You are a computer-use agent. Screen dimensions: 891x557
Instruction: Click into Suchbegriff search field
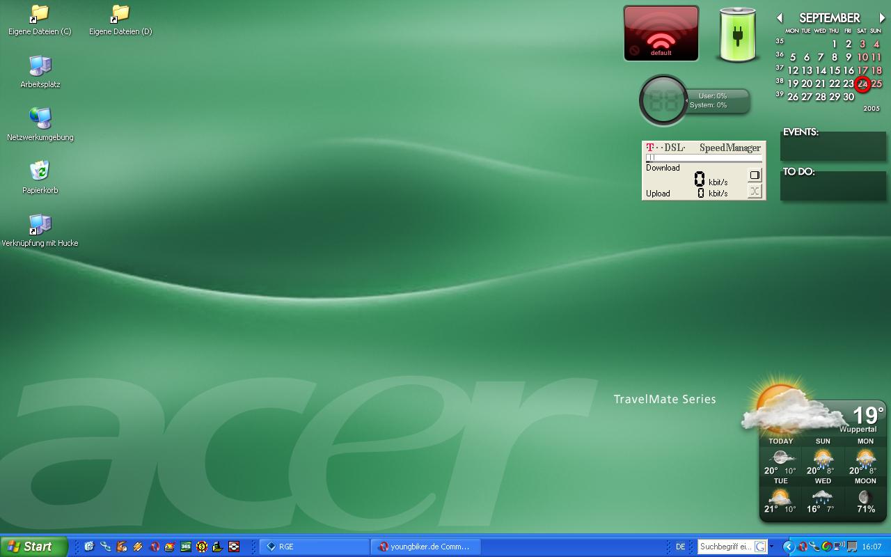click(725, 547)
